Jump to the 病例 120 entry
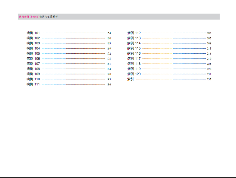This screenshot has width=236, height=178. click(x=134, y=74)
